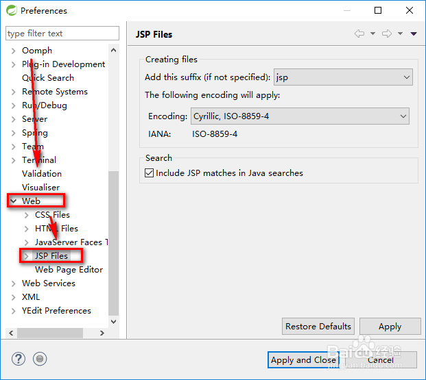Open the Validation preference page
Viewport: 426px width, 380px height.
pyautogui.click(x=42, y=174)
